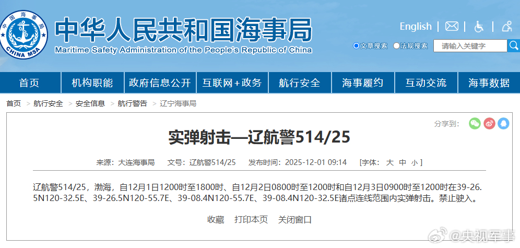Viewport: 520px width, 248px height.
Task: Share the notice to WeChat
Action: coord(474,123)
